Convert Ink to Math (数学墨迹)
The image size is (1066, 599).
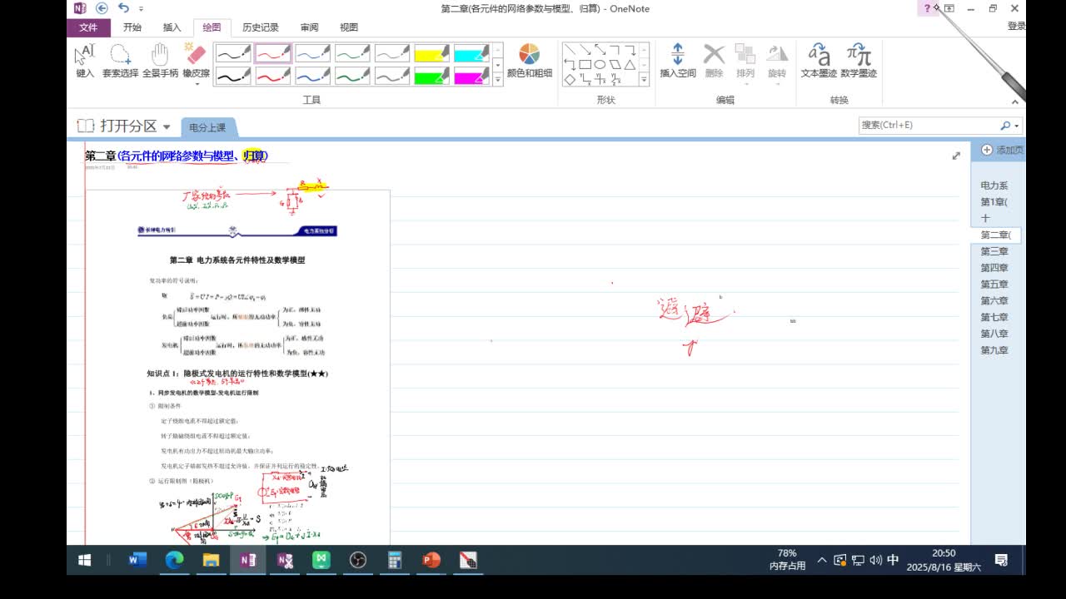click(859, 62)
